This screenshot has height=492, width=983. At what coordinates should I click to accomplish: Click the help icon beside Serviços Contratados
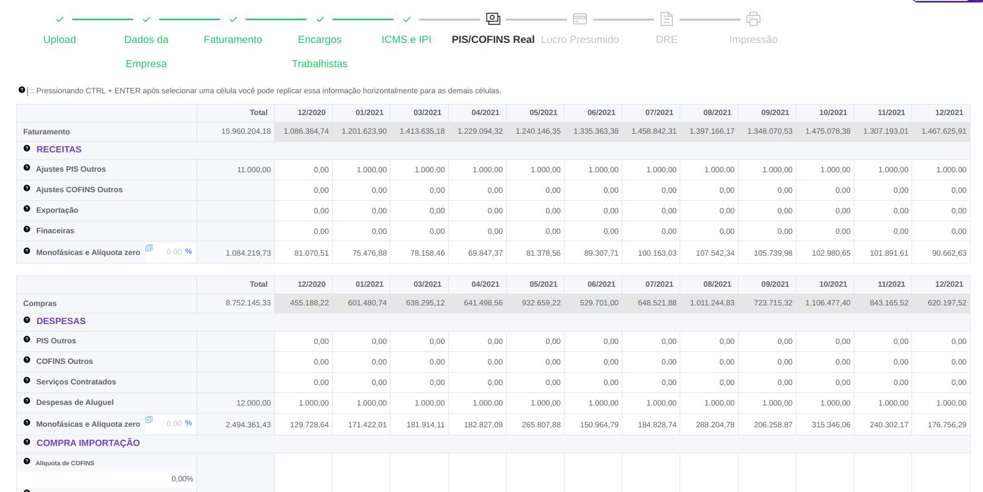click(27, 381)
